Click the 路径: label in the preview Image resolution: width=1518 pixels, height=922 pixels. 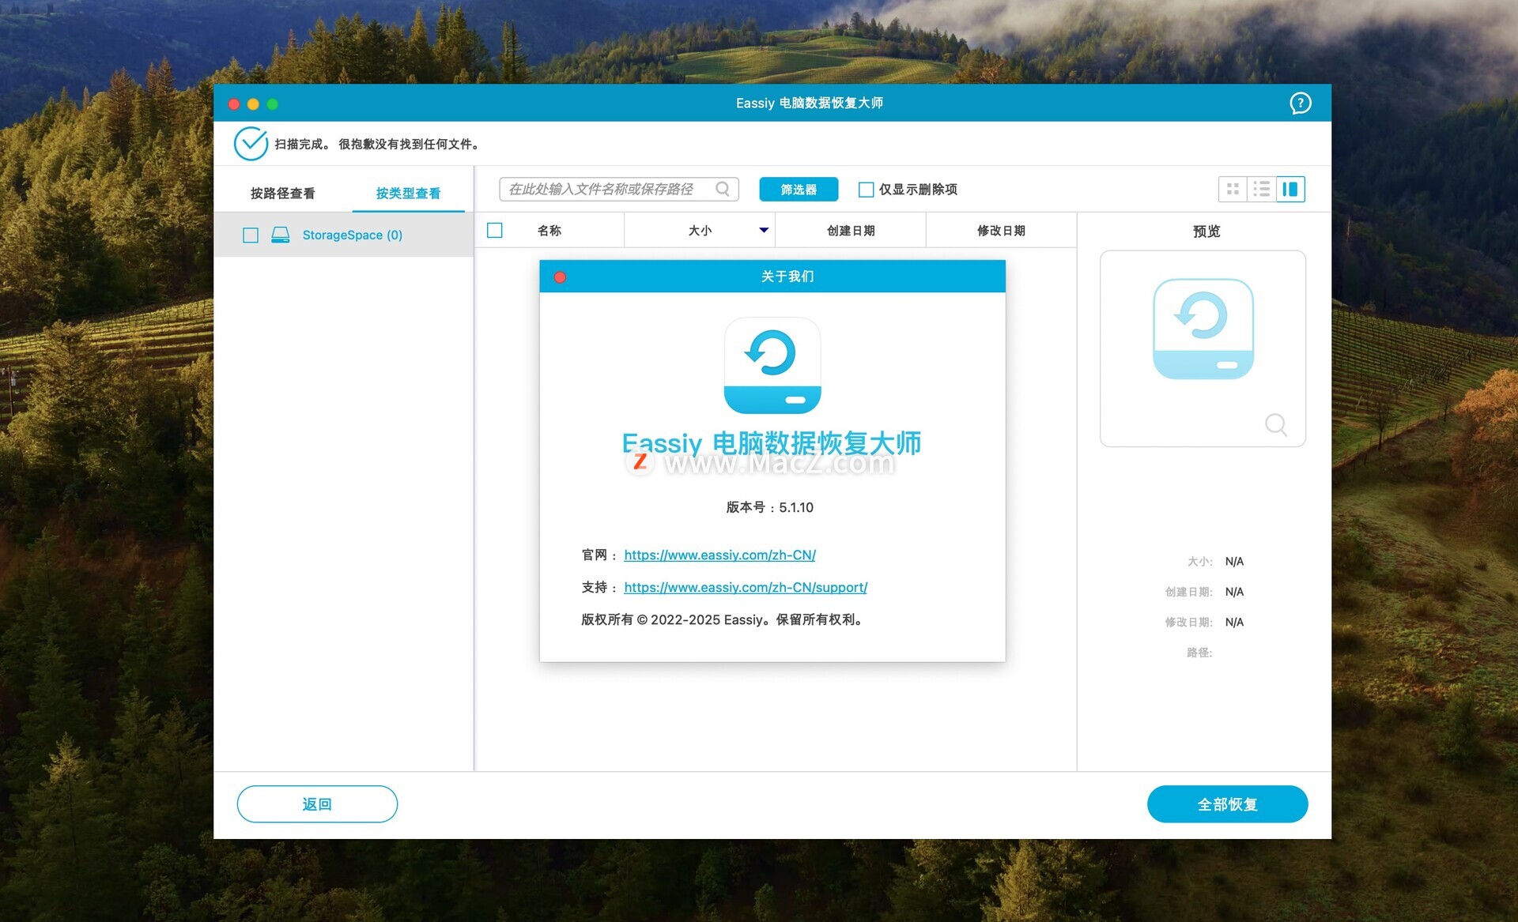(x=1199, y=653)
